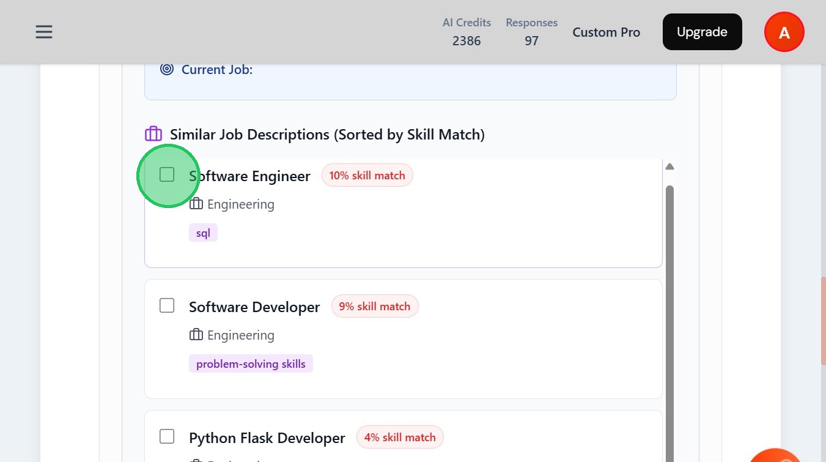Click the 10% skill match badge
The image size is (826, 462).
pyautogui.click(x=367, y=176)
